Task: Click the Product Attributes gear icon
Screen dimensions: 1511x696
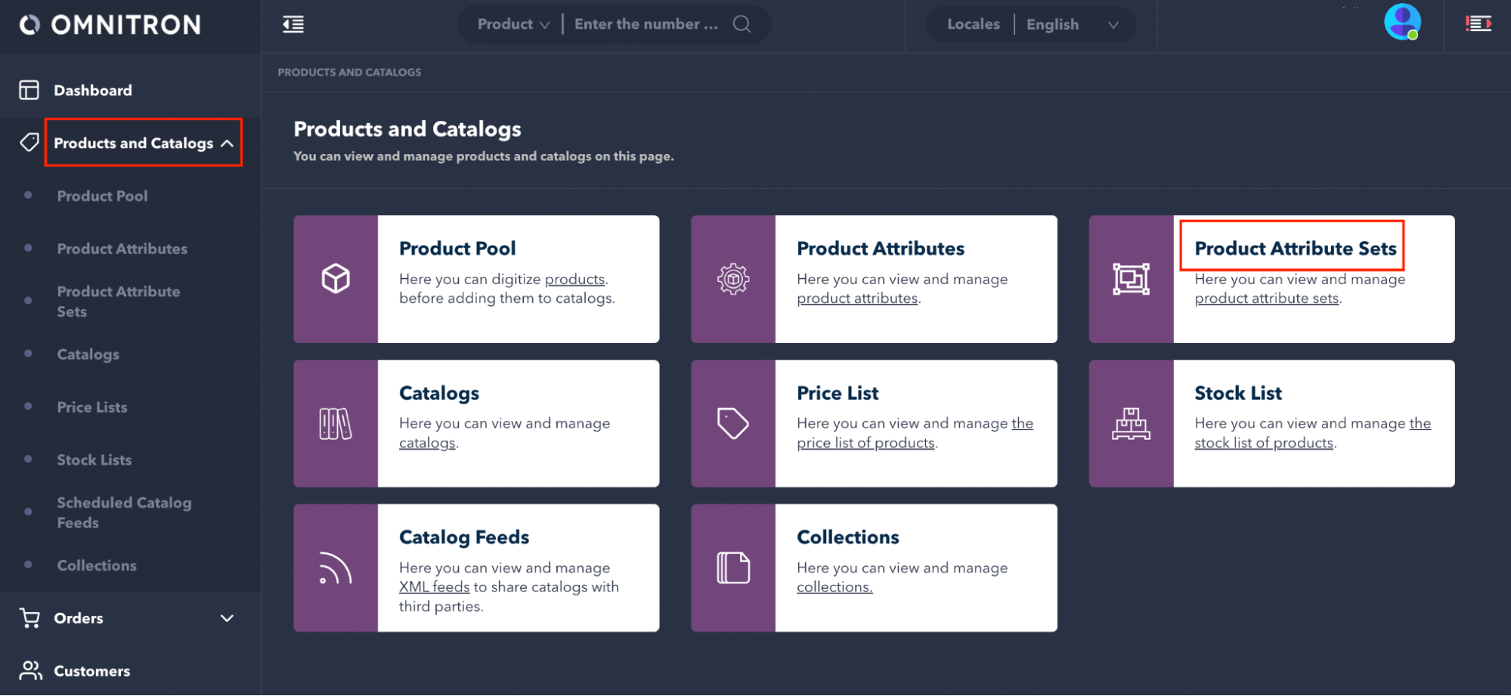Action: pyautogui.click(x=732, y=279)
